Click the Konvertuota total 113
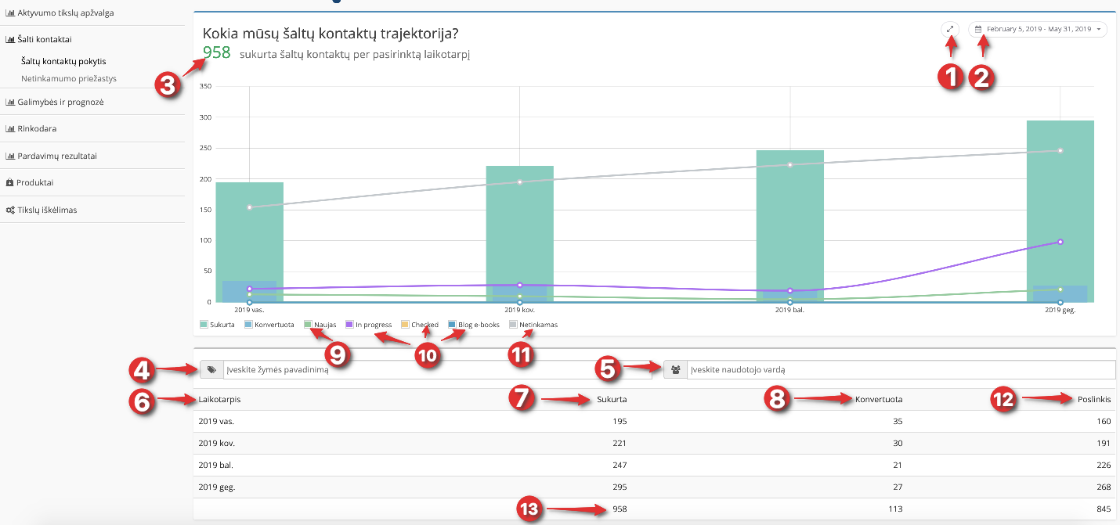This screenshot has width=1120, height=525. click(x=895, y=509)
